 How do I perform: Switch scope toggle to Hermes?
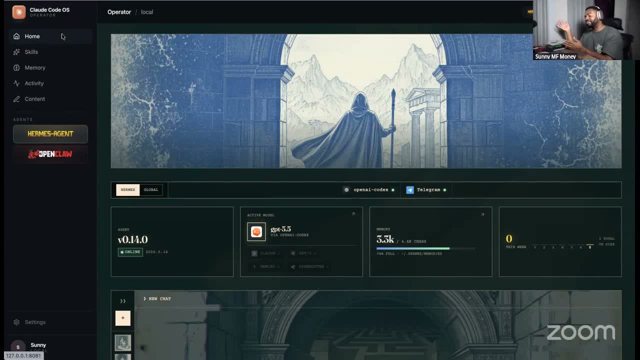tap(128, 190)
